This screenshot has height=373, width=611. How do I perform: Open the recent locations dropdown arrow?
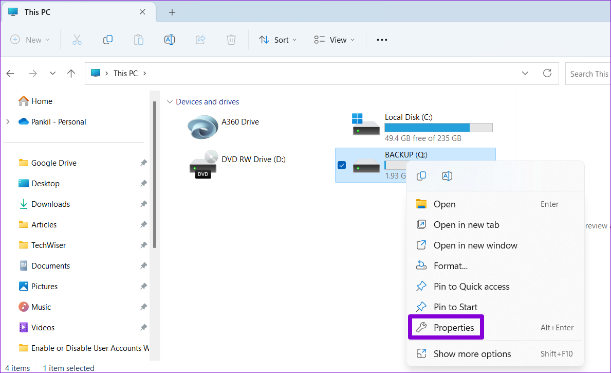click(x=52, y=74)
